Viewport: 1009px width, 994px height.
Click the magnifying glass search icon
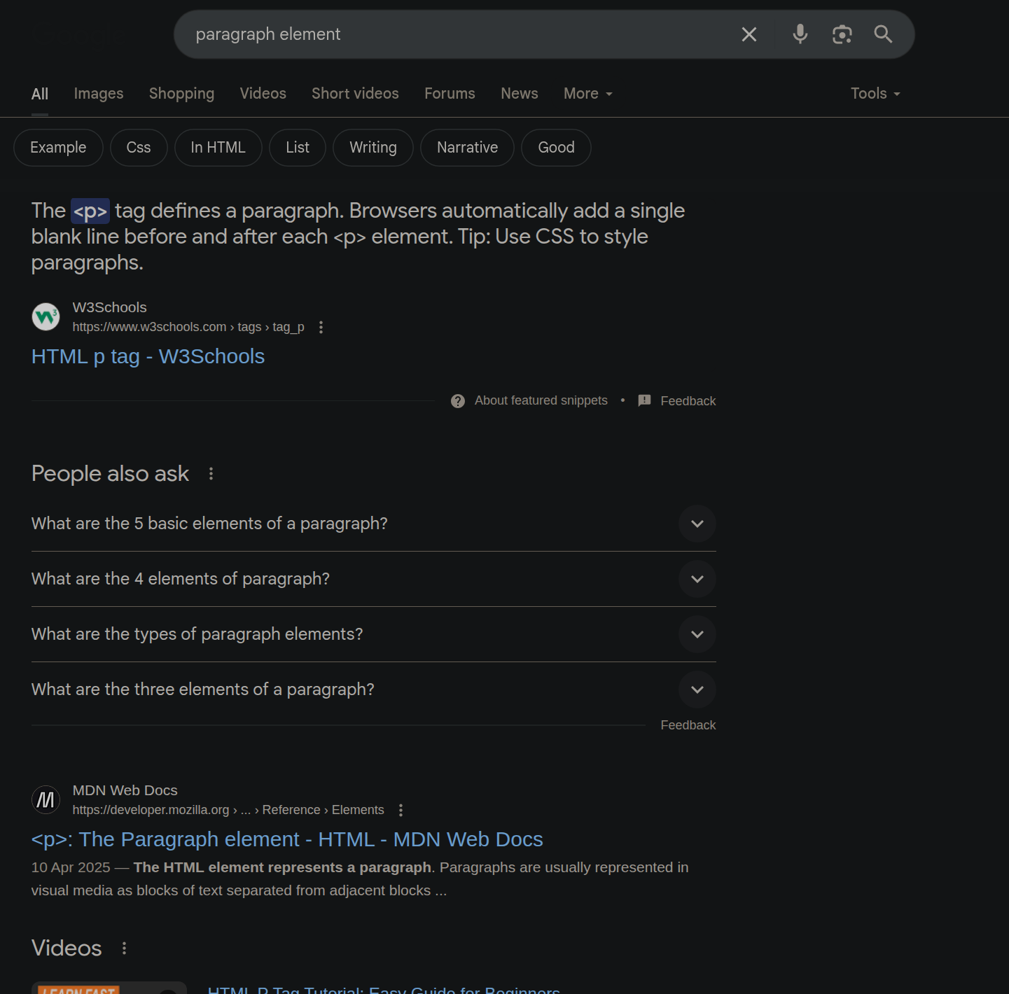883,34
